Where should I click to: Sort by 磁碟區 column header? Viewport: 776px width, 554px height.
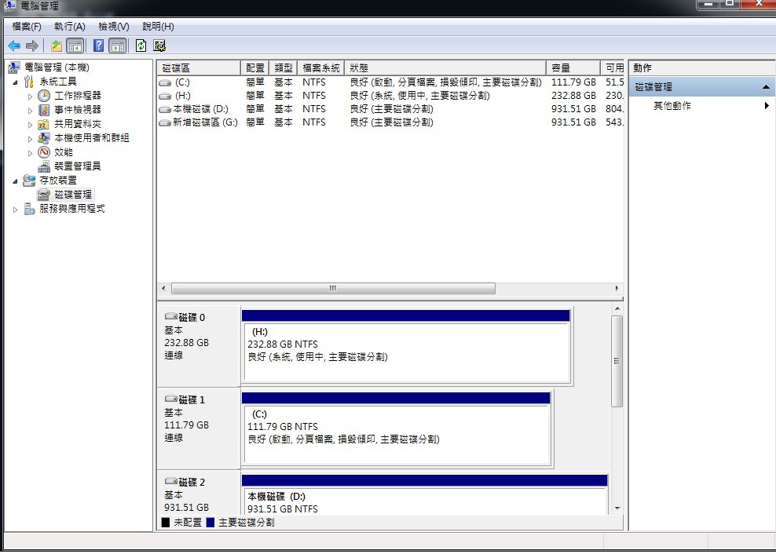[x=199, y=67]
